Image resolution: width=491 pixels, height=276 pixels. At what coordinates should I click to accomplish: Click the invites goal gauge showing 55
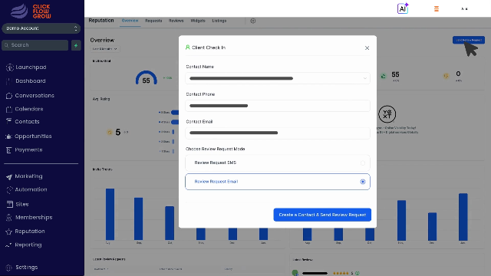click(x=147, y=77)
